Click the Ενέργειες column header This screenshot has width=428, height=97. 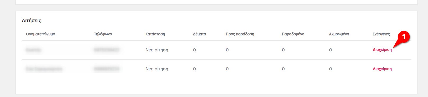tap(381, 34)
